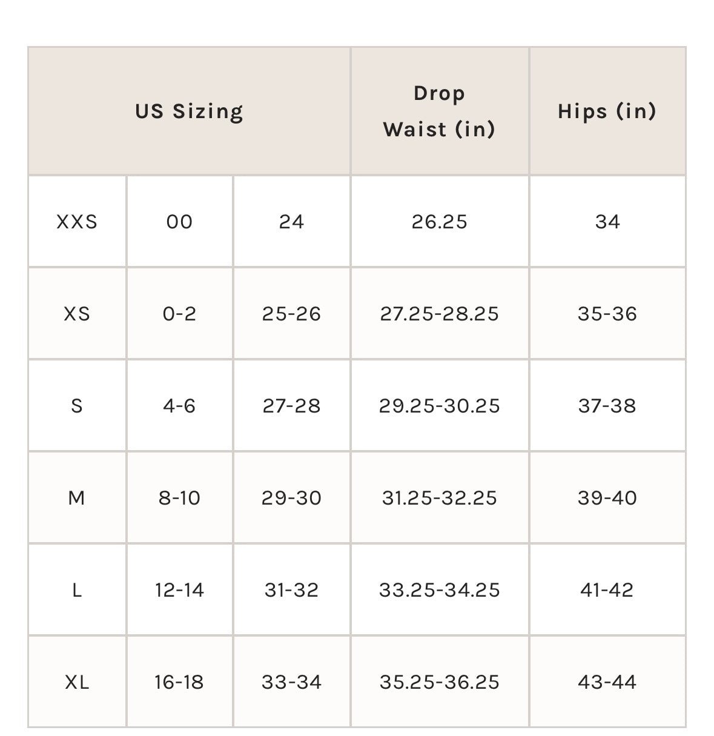Select the Drop Waist (in) header
The height and width of the screenshot is (736, 714).
440,111
